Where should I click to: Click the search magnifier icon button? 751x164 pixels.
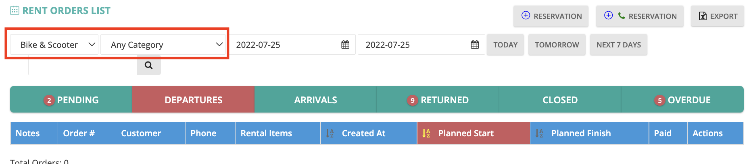coord(148,65)
